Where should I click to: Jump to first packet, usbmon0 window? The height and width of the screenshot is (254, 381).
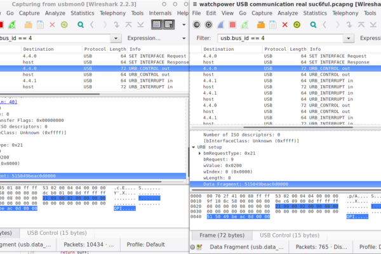[x=128, y=25]
